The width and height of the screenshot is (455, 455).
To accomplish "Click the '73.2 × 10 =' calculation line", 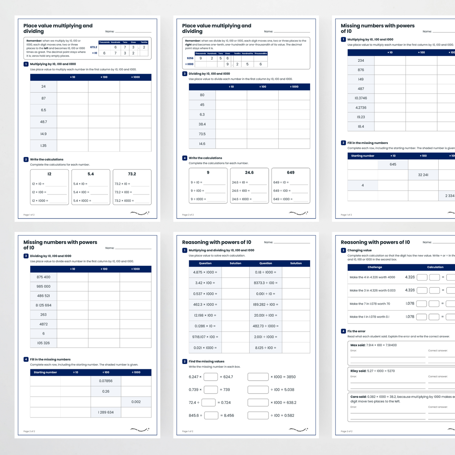I will (132, 184).
